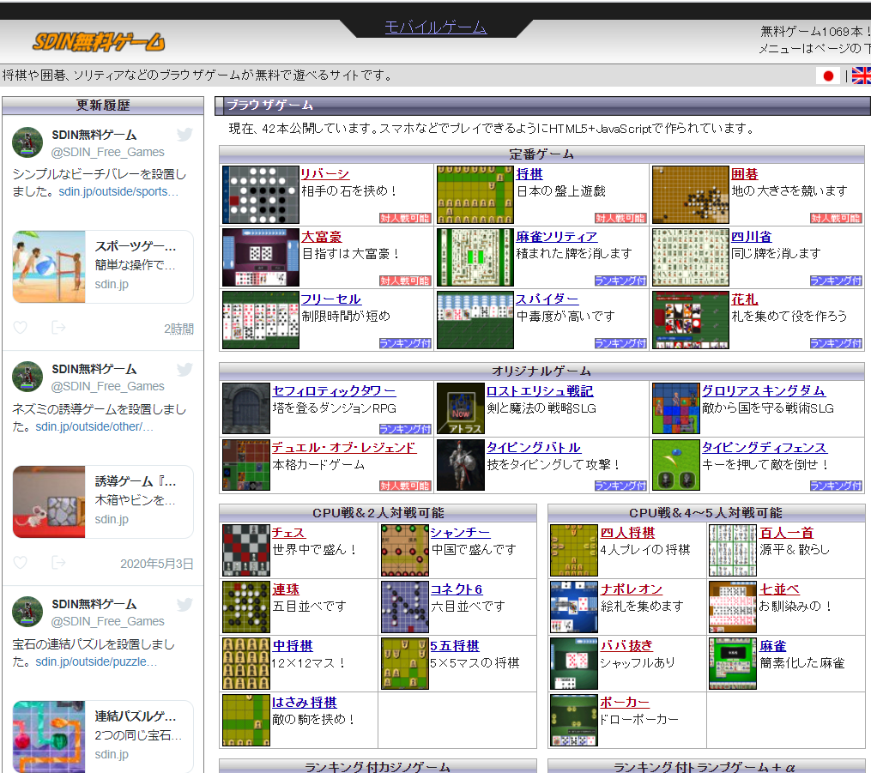The width and height of the screenshot is (871, 773).
Task: Click Twitter bird icon on beach volley tweet
Action: pos(185,134)
